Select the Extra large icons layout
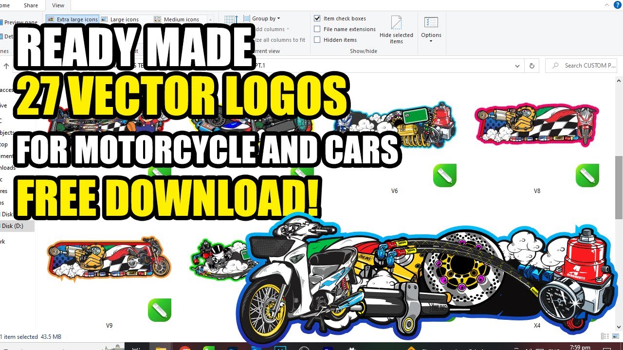The image size is (623, 350). [73, 19]
